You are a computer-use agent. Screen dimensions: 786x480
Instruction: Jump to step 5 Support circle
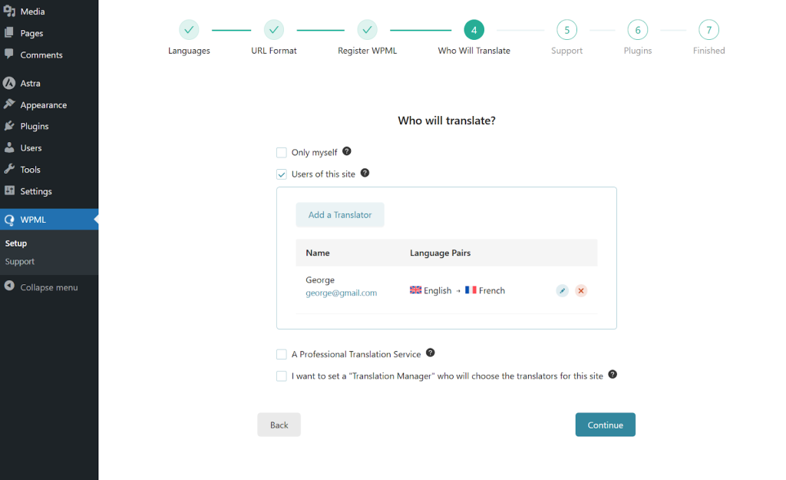coord(567,30)
